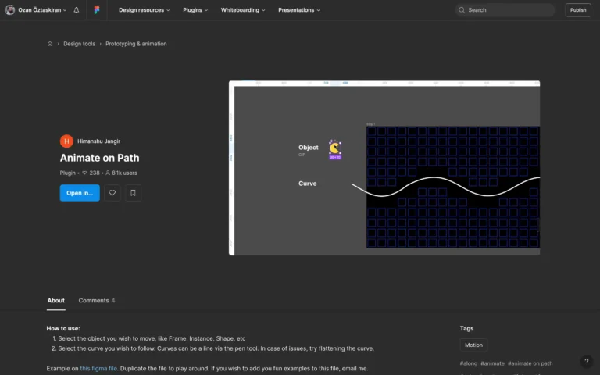Click the Publish button

[578, 10]
